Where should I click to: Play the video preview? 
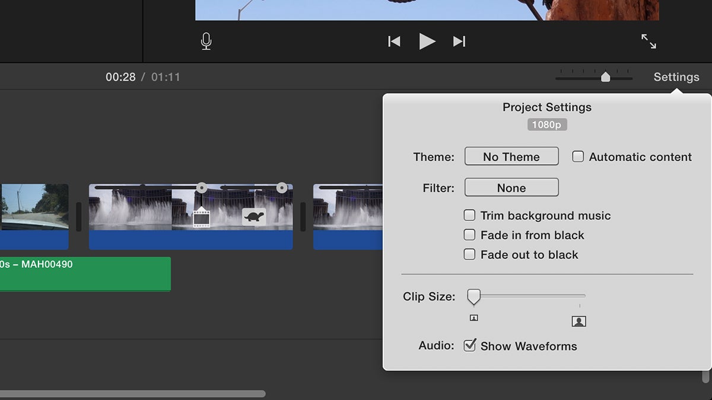(427, 41)
